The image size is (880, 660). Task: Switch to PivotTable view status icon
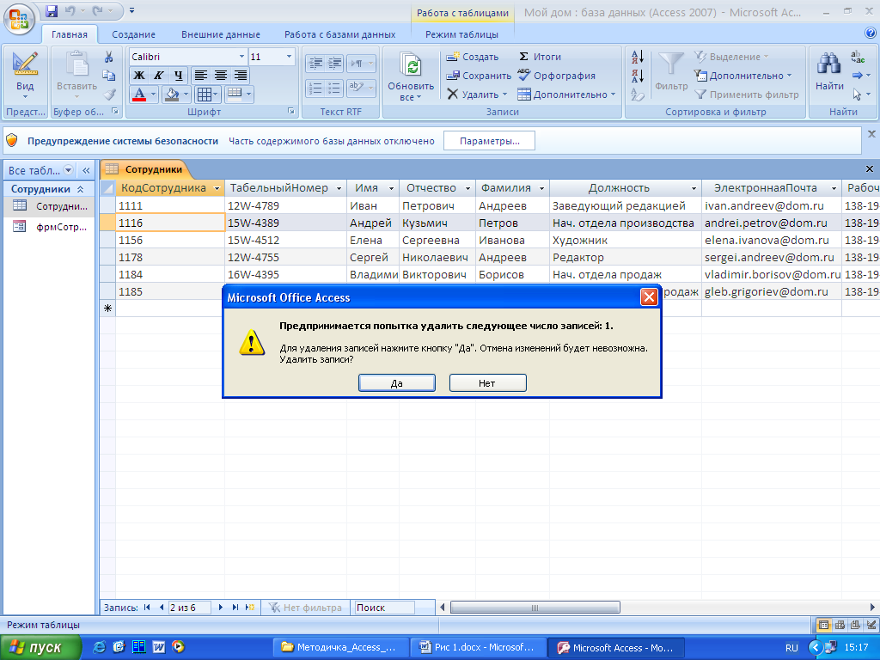tap(840, 625)
